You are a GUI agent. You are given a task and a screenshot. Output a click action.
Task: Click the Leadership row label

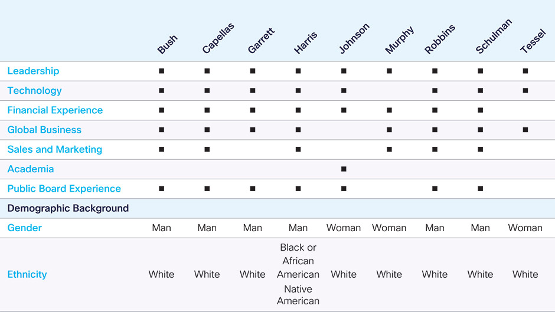33,71
